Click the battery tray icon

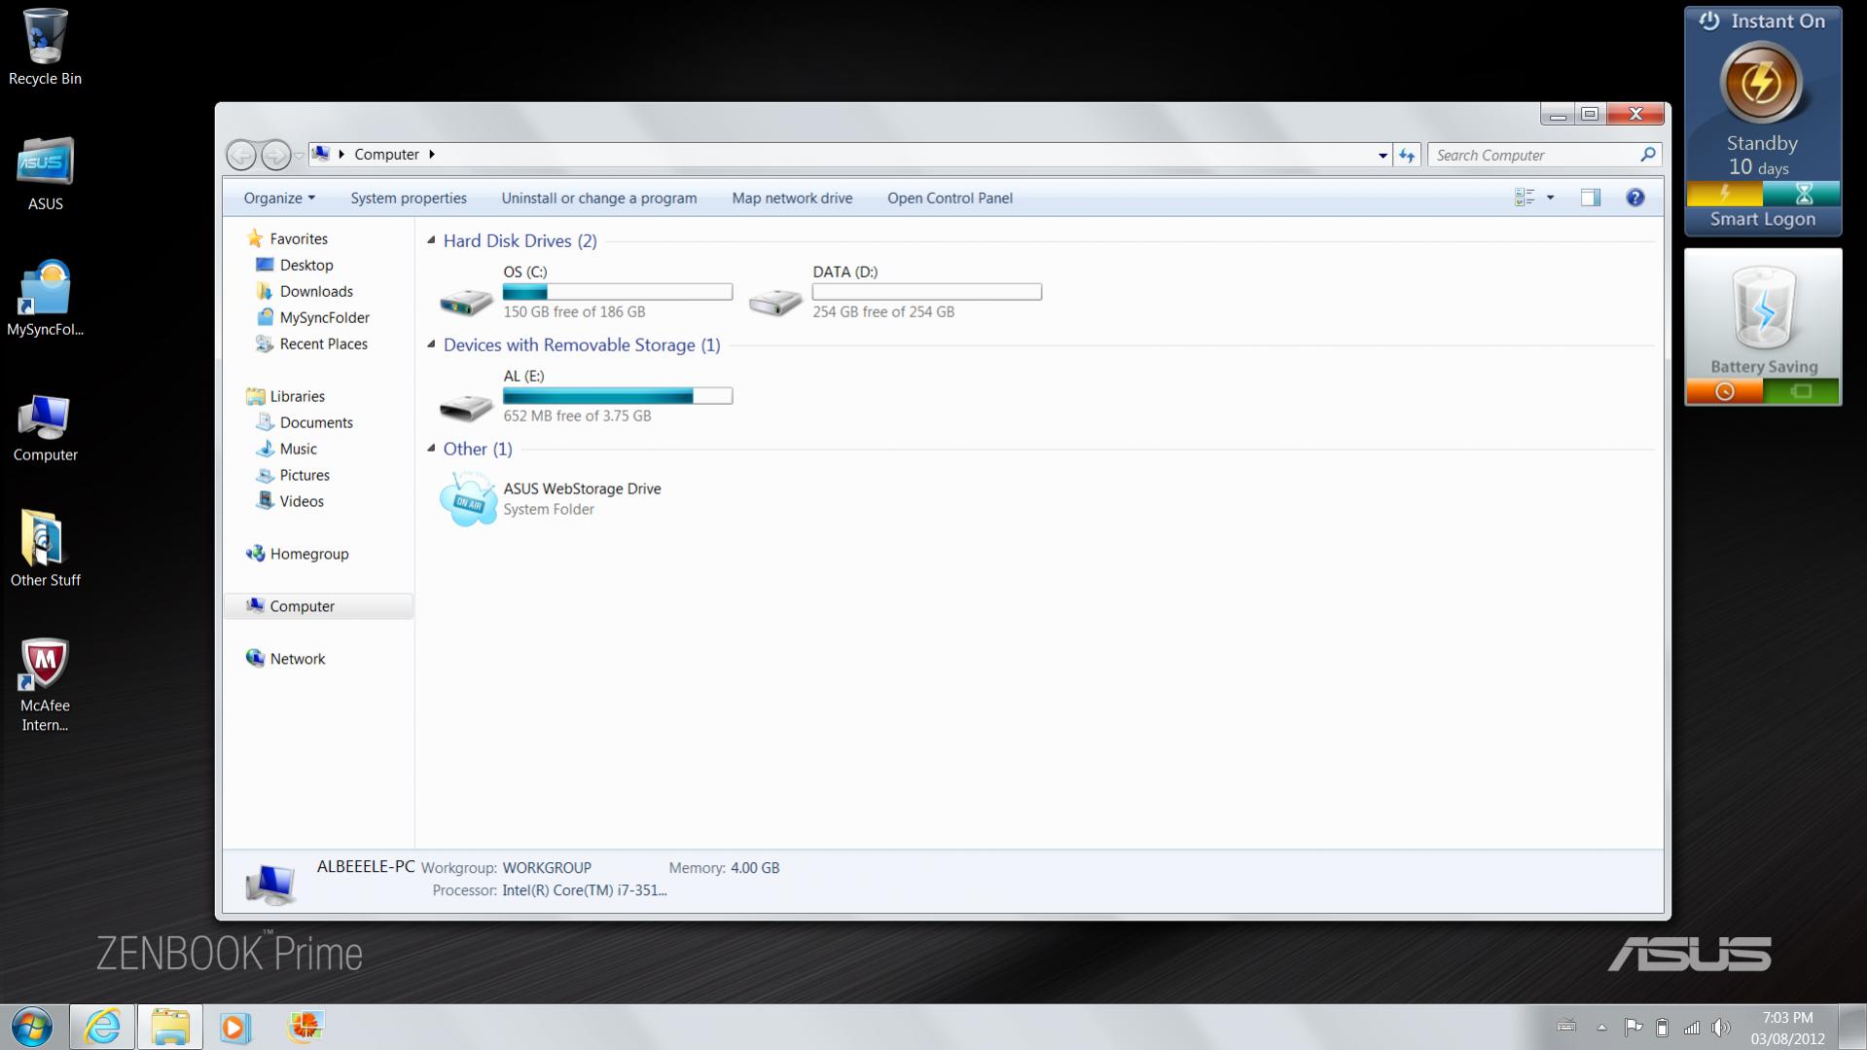tap(1663, 1028)
